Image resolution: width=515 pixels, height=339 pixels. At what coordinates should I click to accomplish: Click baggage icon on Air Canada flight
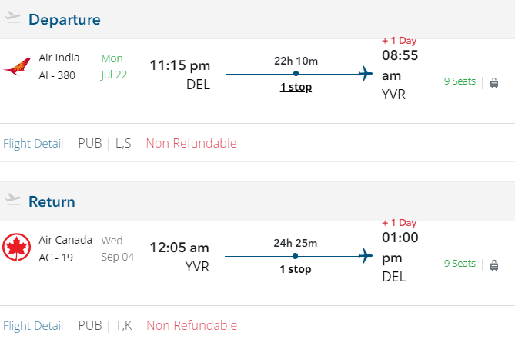pyautogui.click(x=494, y=265)
